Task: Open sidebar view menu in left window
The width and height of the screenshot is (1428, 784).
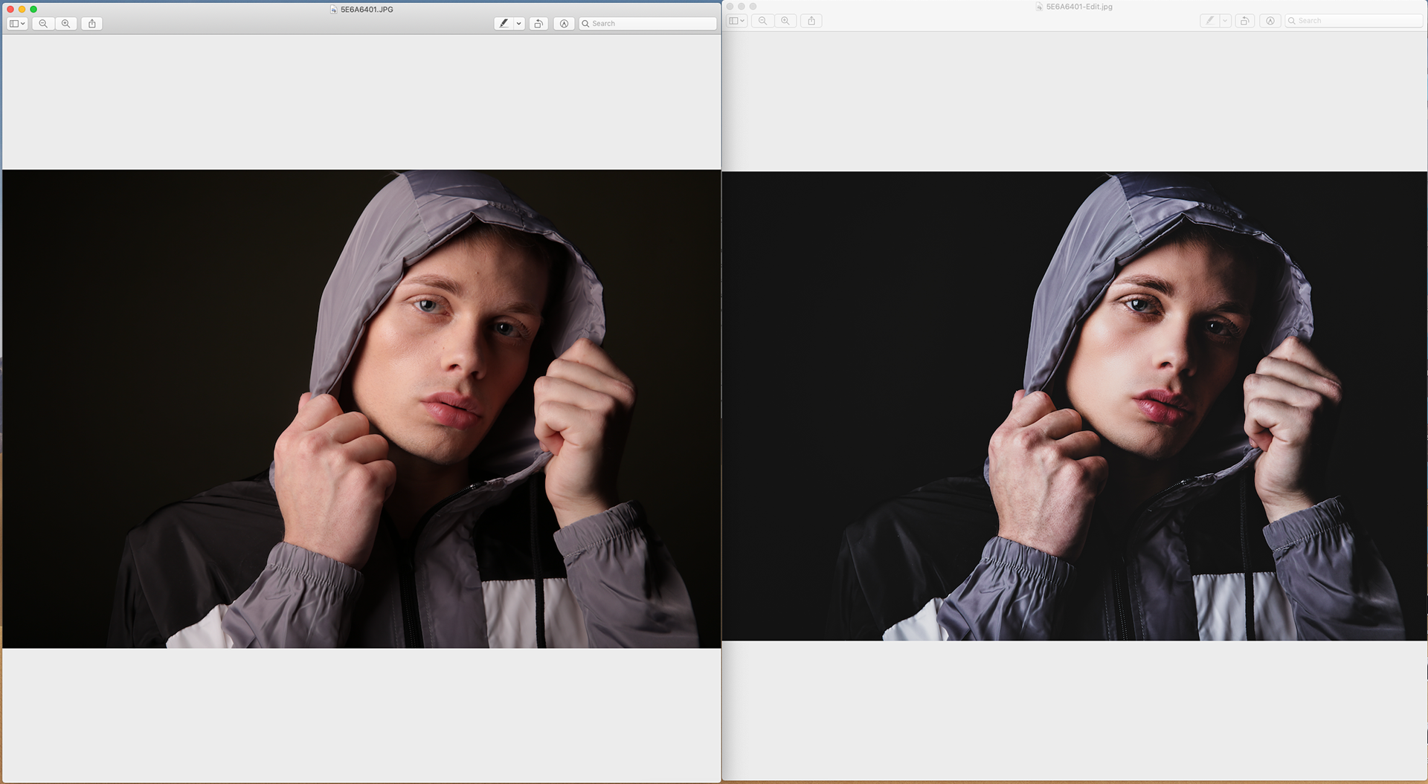Action: point(17,24)
